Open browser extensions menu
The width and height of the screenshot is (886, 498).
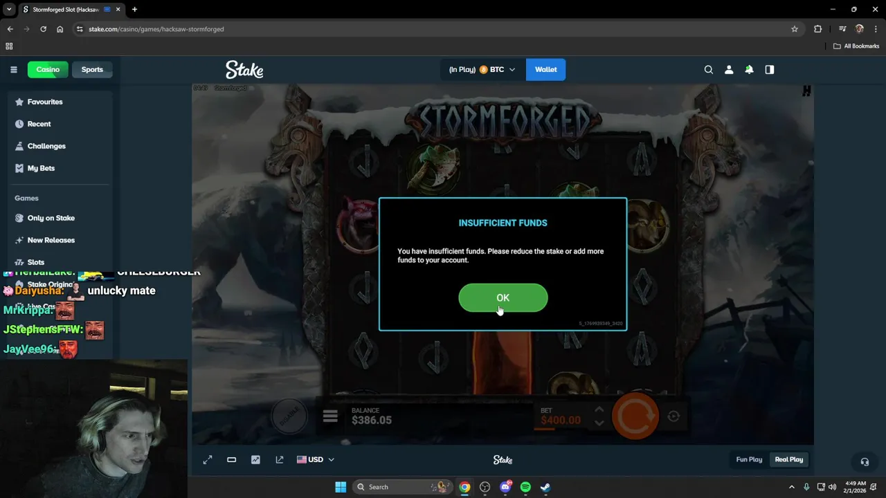[x=817, y=29]
